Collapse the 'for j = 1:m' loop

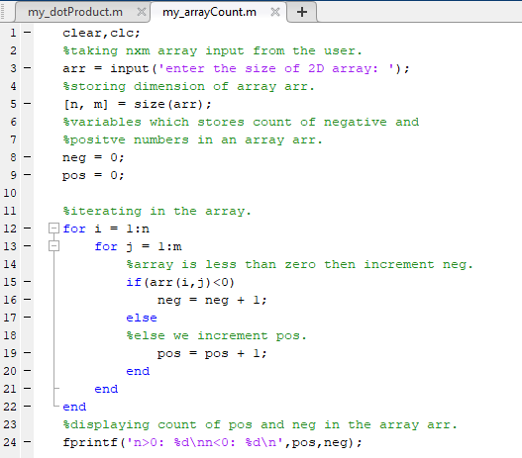53,246
